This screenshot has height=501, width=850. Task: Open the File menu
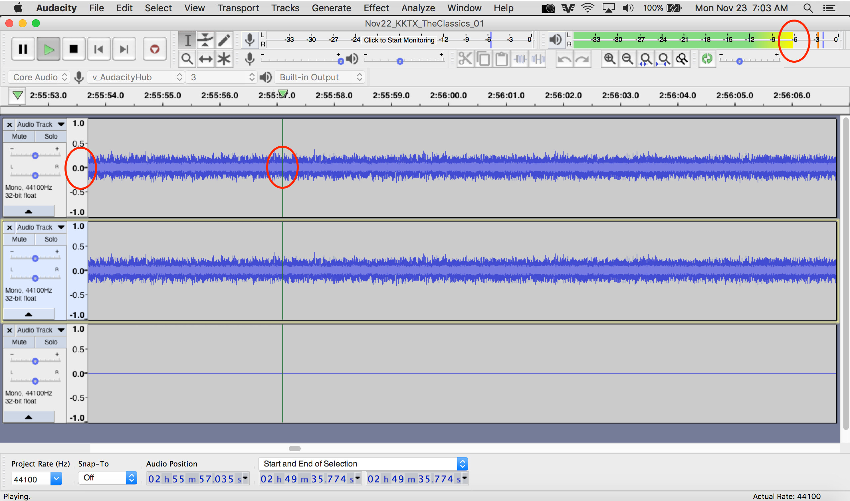pyautogui.click(x=96, y=8)
